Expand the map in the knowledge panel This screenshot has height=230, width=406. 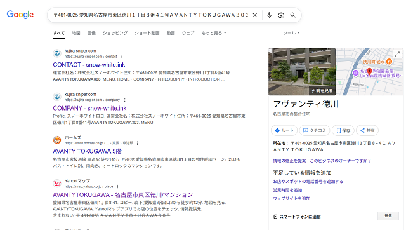(397, 54)
